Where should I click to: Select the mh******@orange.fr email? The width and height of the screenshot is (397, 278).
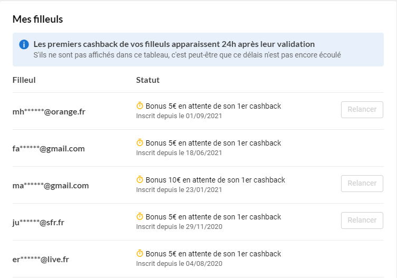point(49,112)
